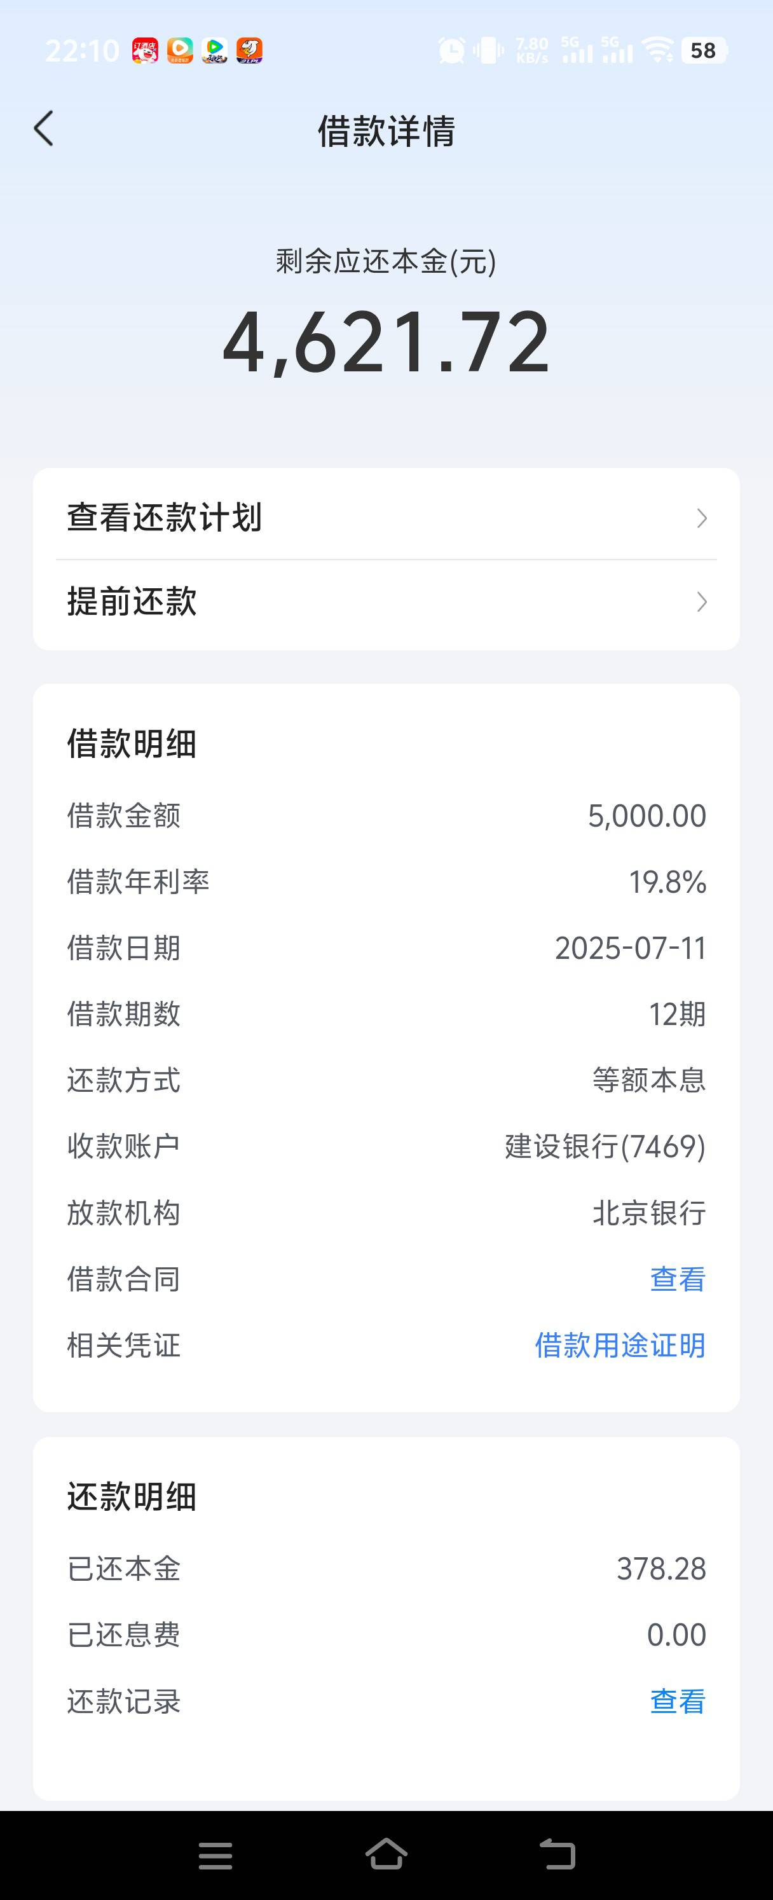The image size is (773, 1900).
Task: Tap the Wi-Fi status icon
Action: click(x=657, y=50)
